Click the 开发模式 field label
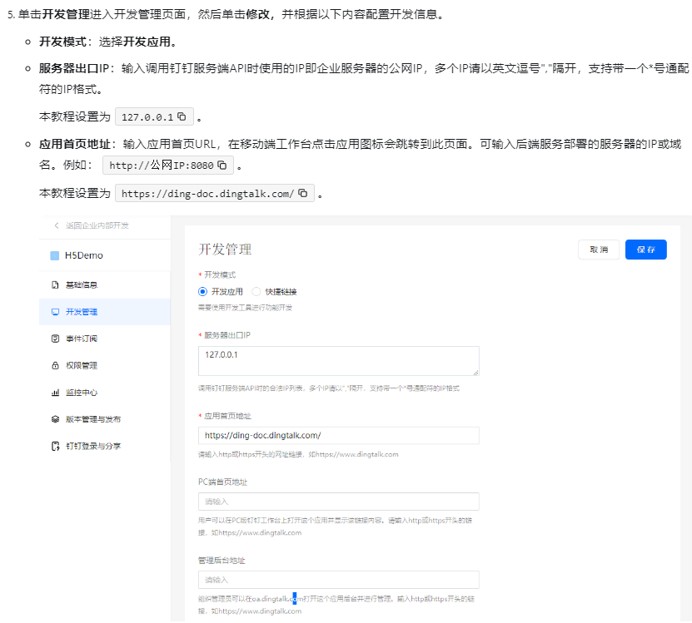 coord(220,275)
